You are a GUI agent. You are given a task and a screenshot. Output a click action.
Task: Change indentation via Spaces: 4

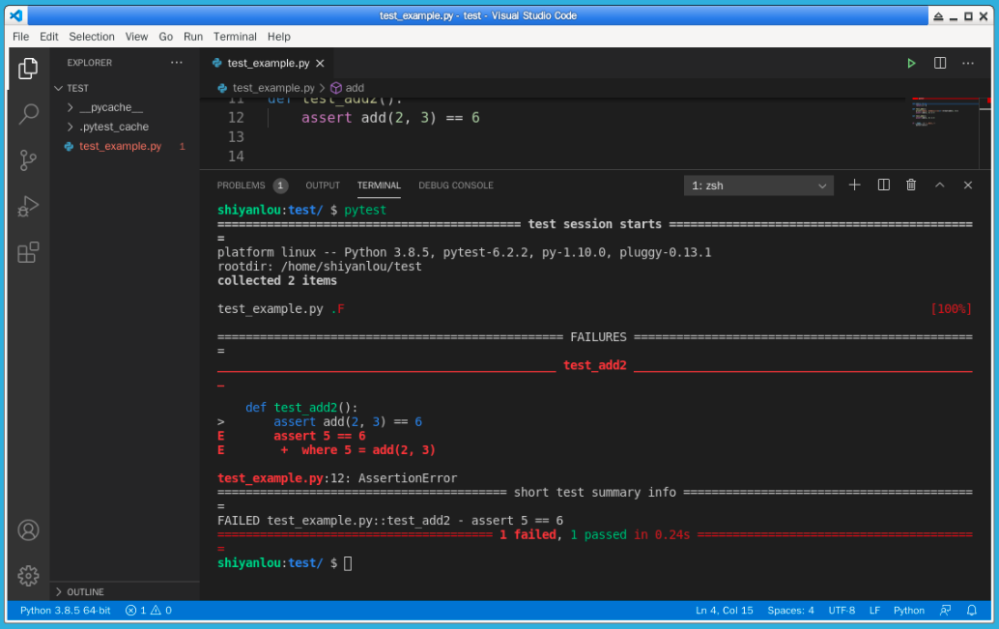click(790, 611)
